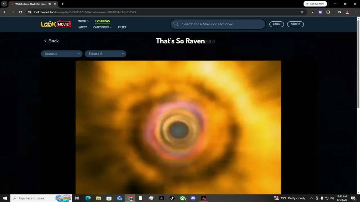Click the video player to play or pause
This screenshot has height=202, width=360.
178,127
